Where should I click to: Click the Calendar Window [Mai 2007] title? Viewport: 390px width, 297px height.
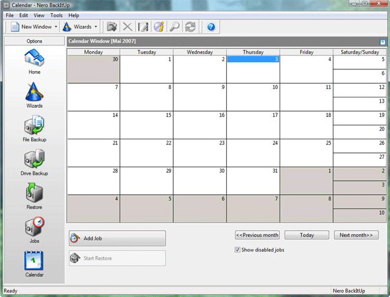[x=102, y=41]
